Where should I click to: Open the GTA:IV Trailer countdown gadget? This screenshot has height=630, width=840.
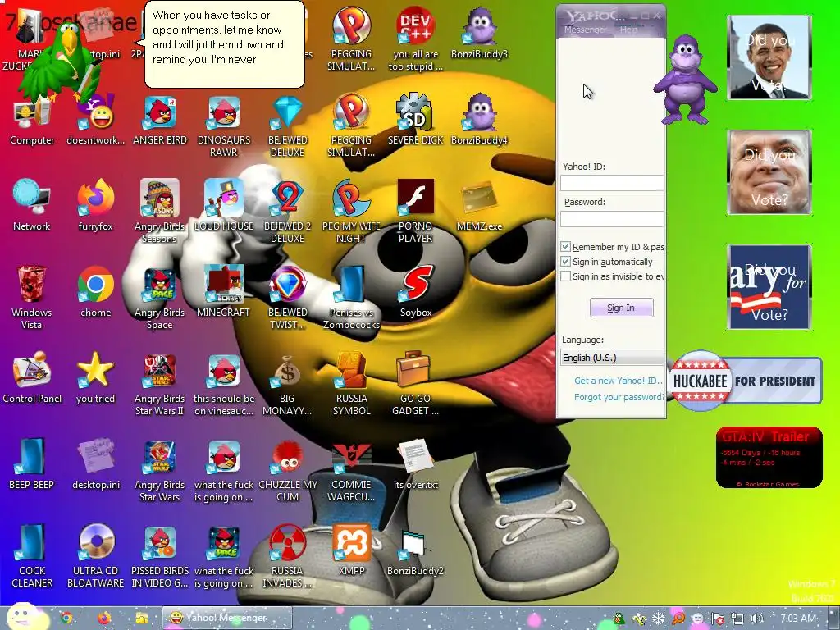pyautogui.click(x=769, y=458)
